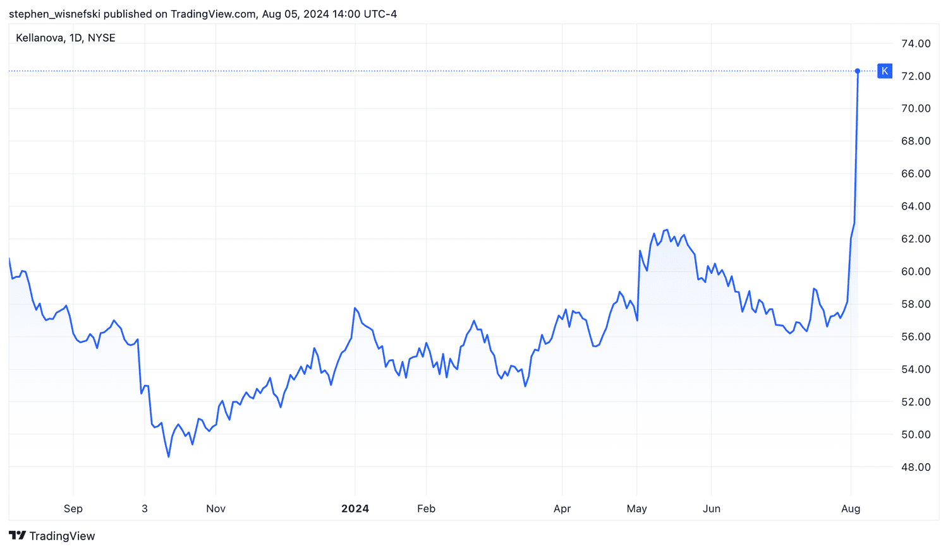This screenshot has height=551, width=948.
Task: Click the Jun date axis label
Action: tap(712, 509)
